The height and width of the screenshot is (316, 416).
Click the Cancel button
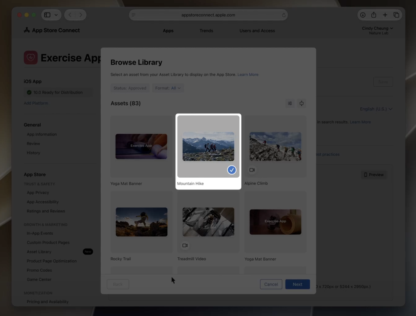pyautogui.click(x=271, y=284)
